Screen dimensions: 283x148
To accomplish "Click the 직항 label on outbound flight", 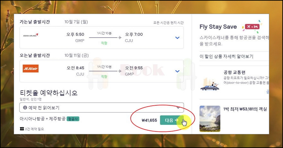I will pos(104,43).
